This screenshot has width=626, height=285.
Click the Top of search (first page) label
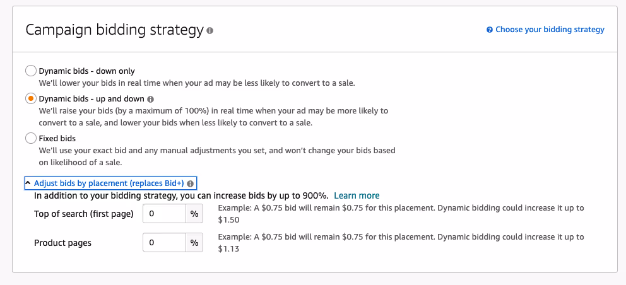coord(84,214)
